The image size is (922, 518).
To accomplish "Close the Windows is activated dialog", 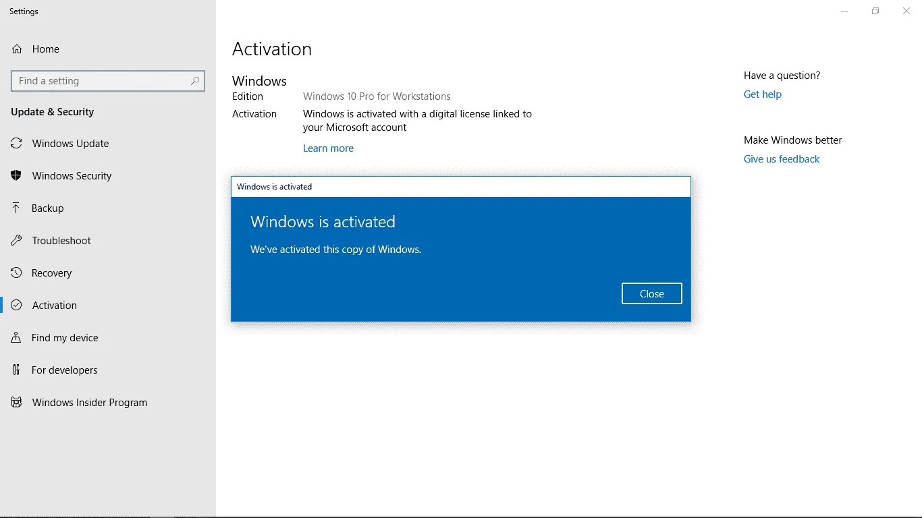I will tap(652, 294).
